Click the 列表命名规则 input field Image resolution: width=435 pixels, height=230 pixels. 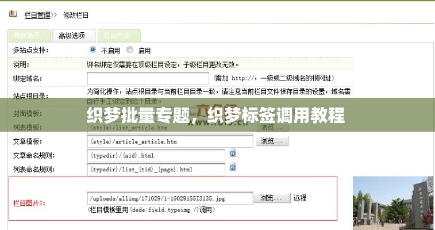pos(156,169)
